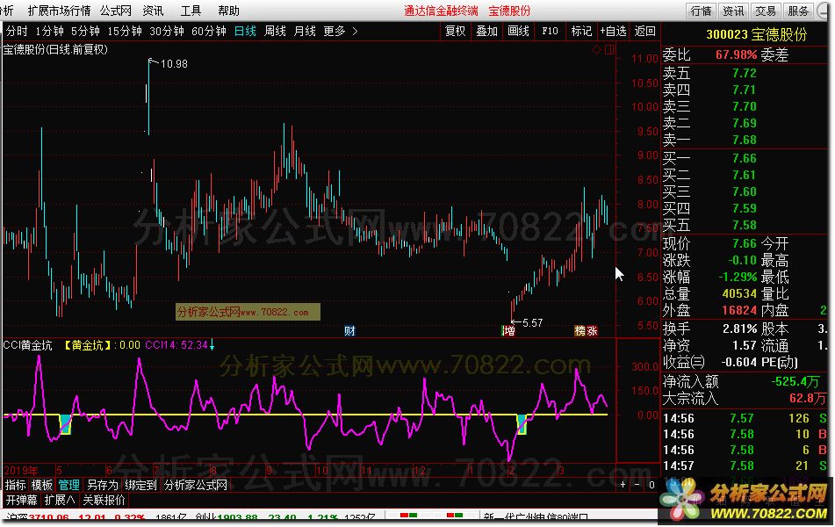This screenshot has width=835, height=527.
Task: Click the diamond icon above the price axis
Action: pos(598,49)
